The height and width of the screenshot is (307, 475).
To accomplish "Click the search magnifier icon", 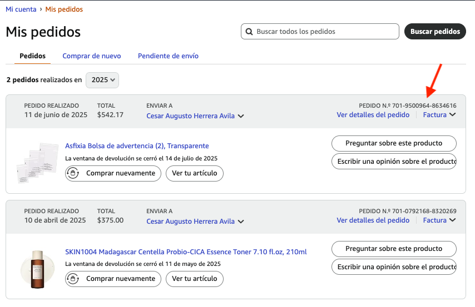I will 249,32.
